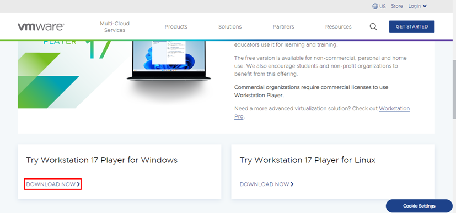Open Multi-Cloud Services menu

[115, 26]
